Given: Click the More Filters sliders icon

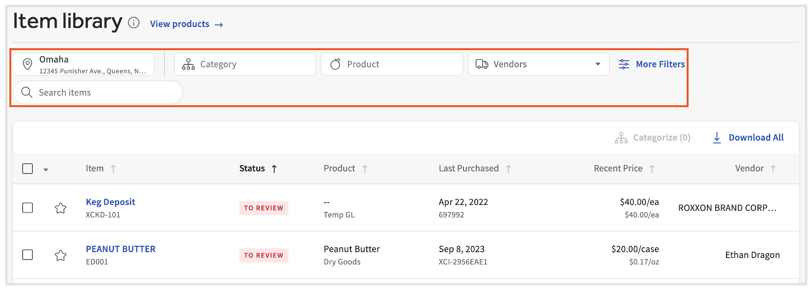Looking at the screenshot, I should tap(624, 64).
